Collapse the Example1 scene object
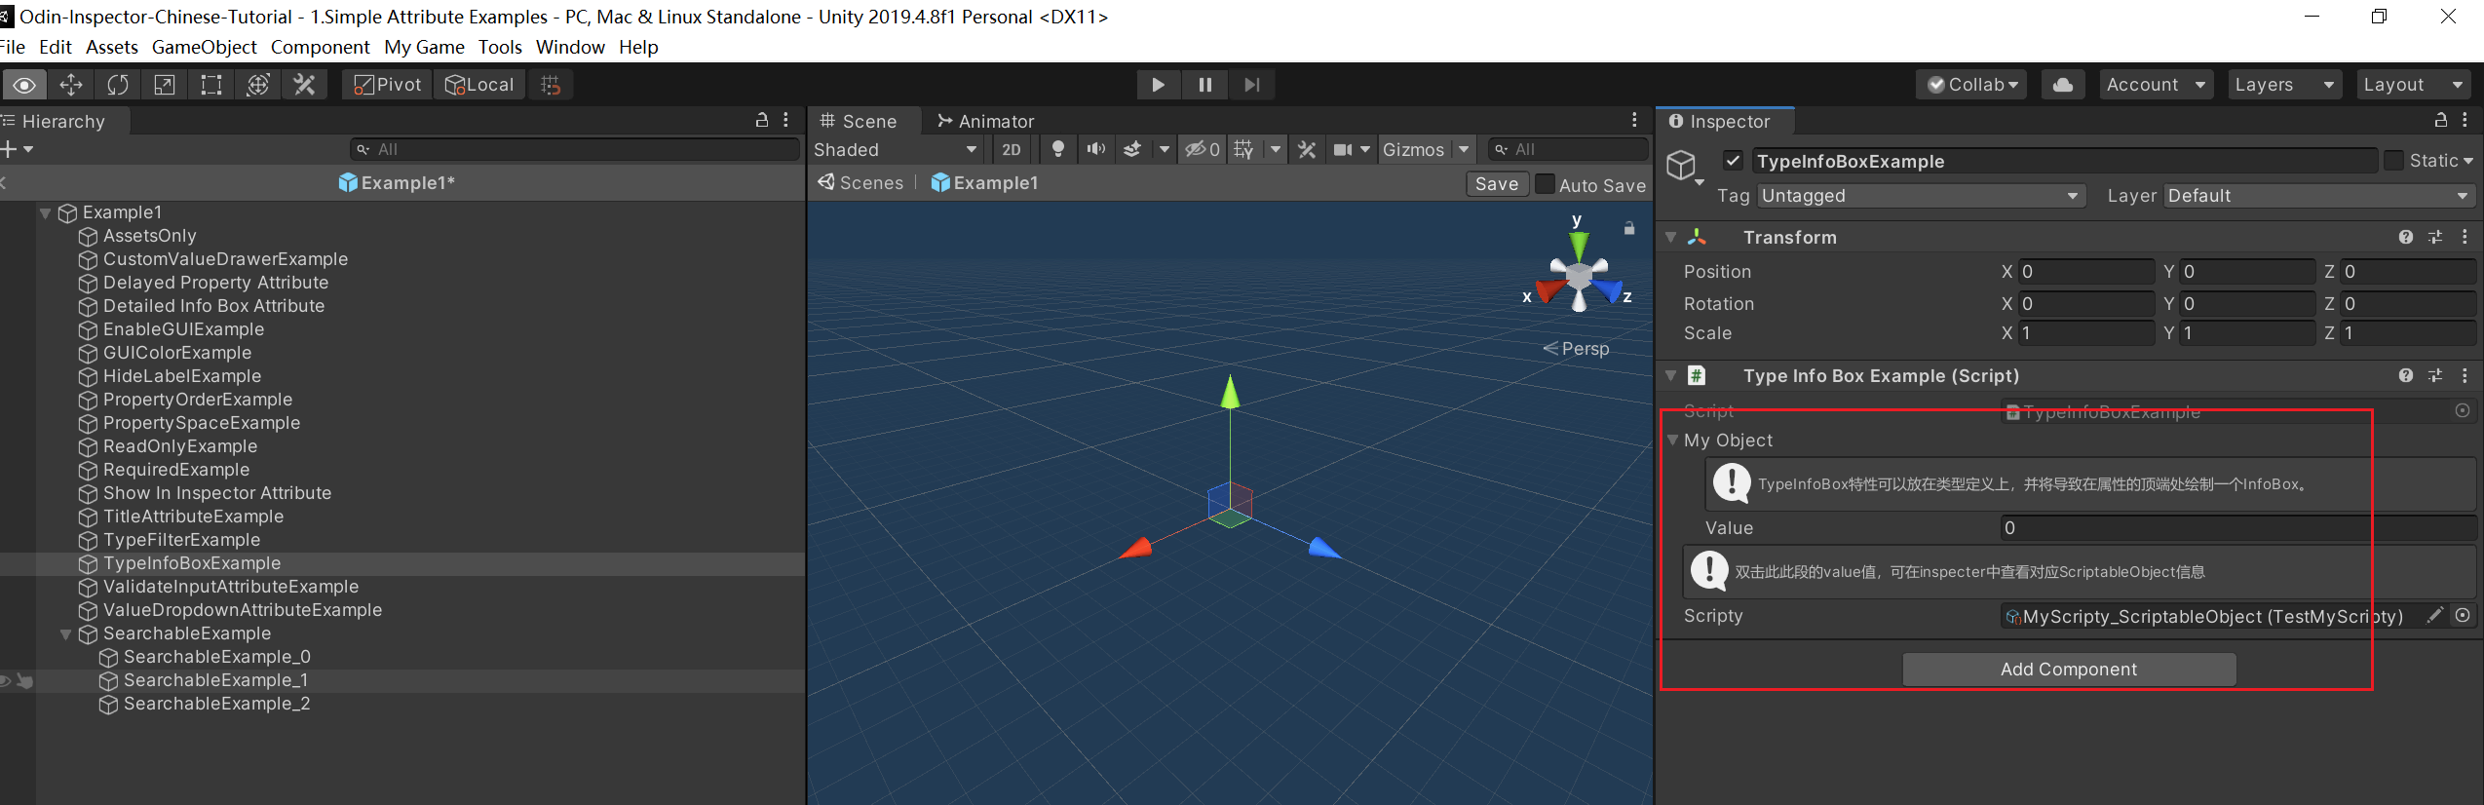Viewport: 2484px width, 805px height. click(x=45, y=212)
